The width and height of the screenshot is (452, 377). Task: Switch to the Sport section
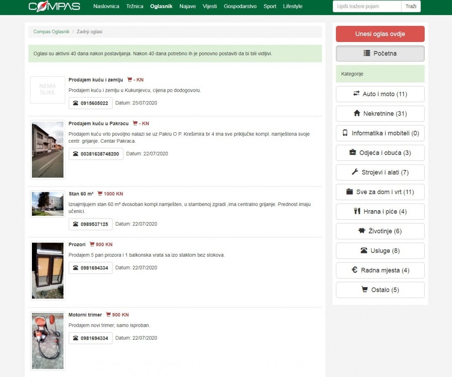coord(270,6)
